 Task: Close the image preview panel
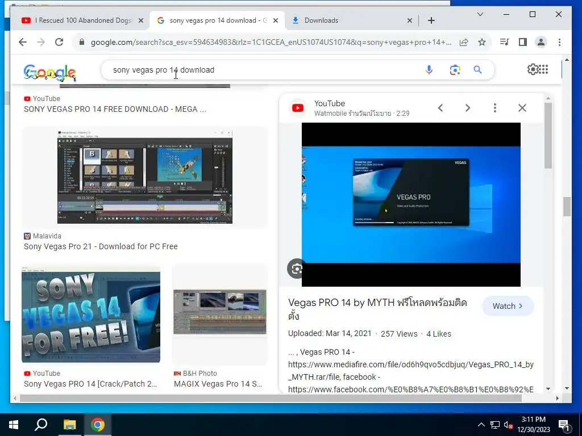click(522, 108)
